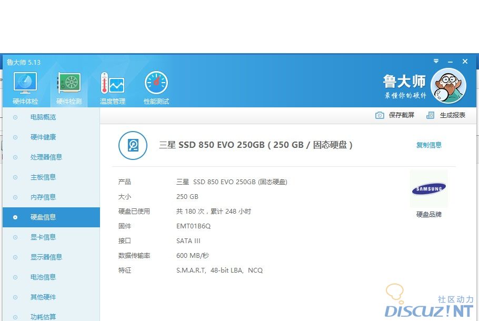Open 硬件体检 hardware checkup icon
Viewport: 479px width, 321px height.
coord(25,83)
